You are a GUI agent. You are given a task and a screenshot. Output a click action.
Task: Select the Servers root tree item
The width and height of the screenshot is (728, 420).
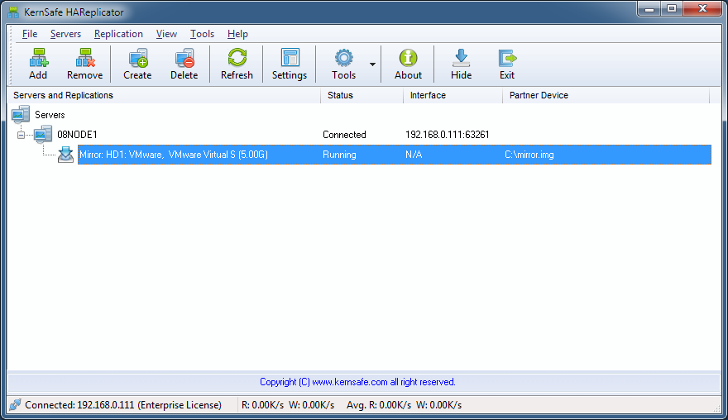(x=50, y=115)
